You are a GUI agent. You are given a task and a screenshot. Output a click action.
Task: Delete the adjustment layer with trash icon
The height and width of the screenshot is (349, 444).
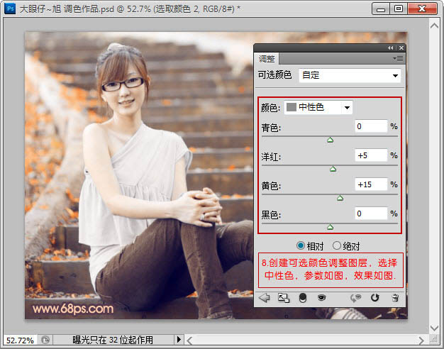pos(395,298)
